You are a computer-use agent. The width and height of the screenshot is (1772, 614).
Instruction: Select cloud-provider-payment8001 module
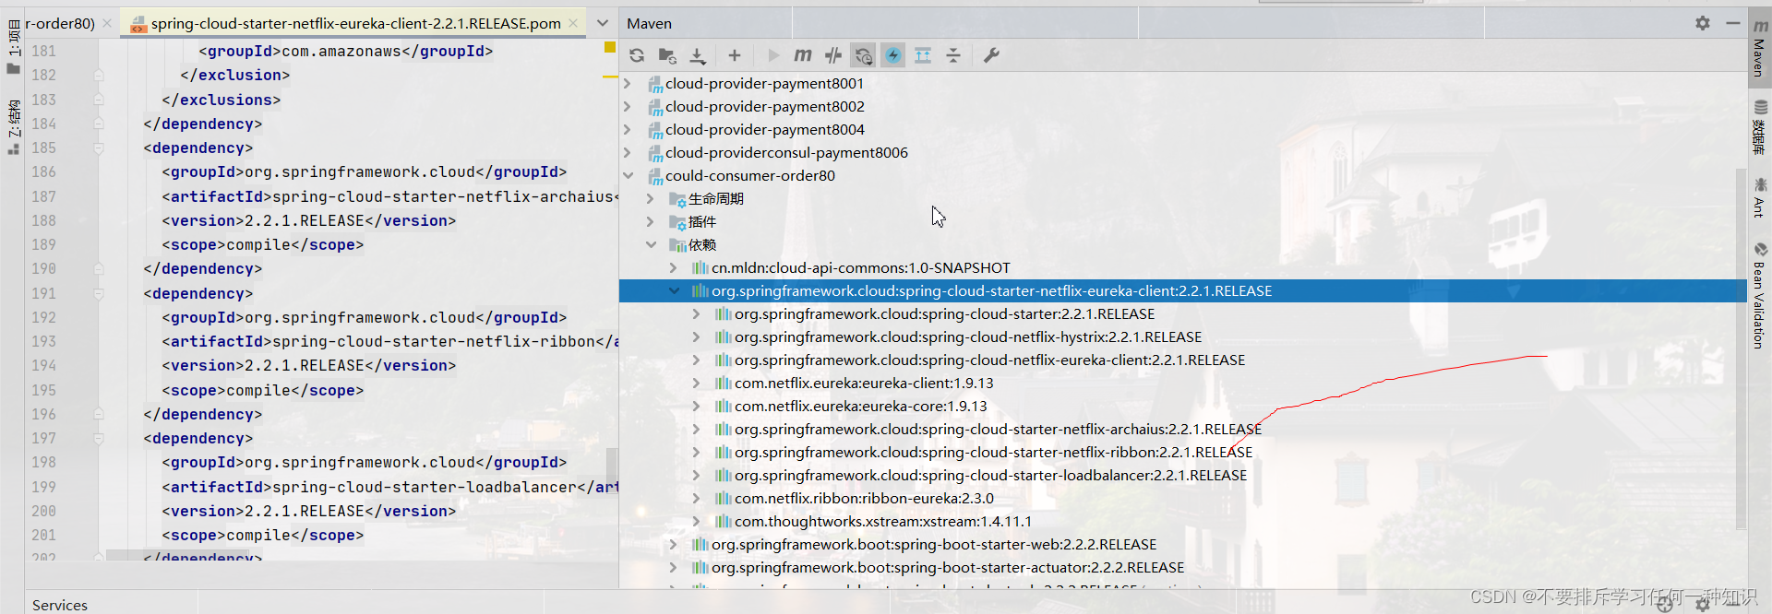[x=764, y=84]
